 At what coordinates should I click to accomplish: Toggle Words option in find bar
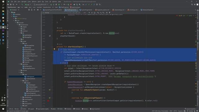coord(76,13)
